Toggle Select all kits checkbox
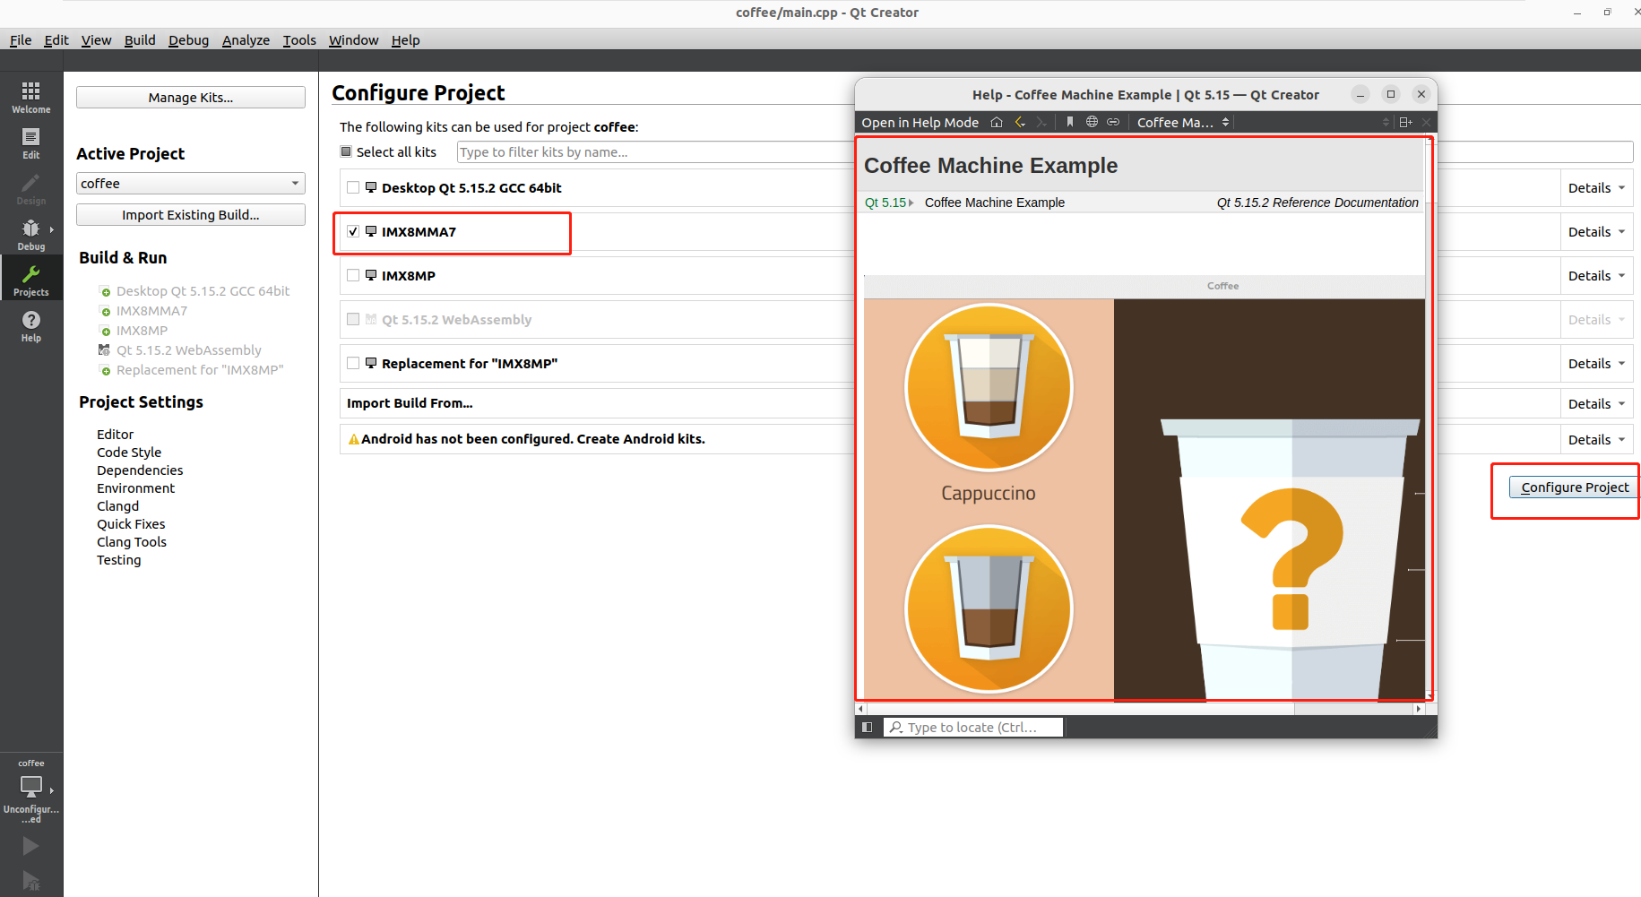This screenshot has height=897, width=1641. [x=346, y=151]
